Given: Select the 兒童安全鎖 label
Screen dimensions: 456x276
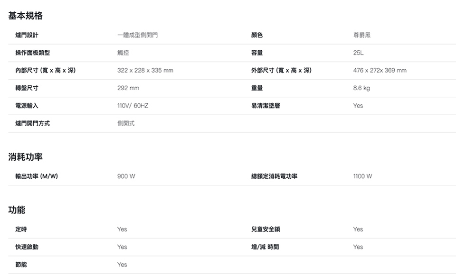Looking at the screenshot, I should [x=266, y=230].
